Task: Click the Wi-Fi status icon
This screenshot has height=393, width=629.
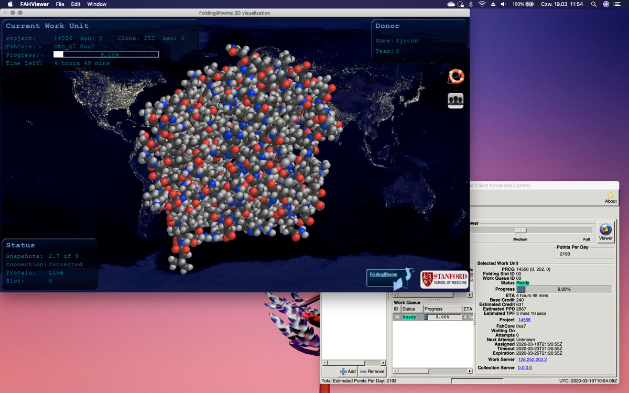Action: point(482,4)
